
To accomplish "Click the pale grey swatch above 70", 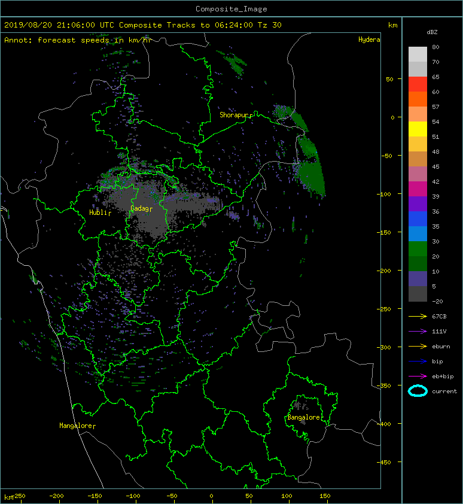I will point(418,54).
